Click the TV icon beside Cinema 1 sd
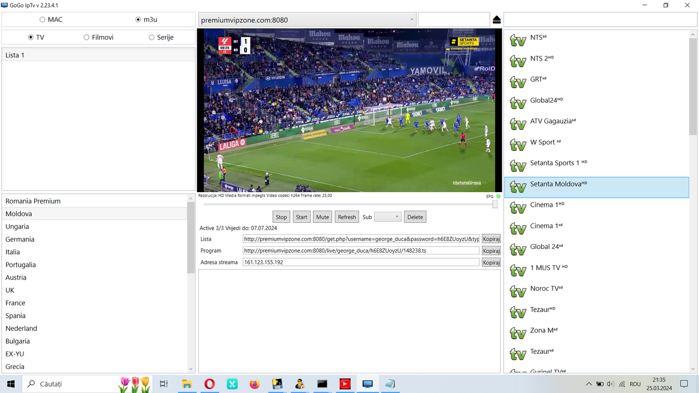The image size is (699, 393). (x=518, y=229)
